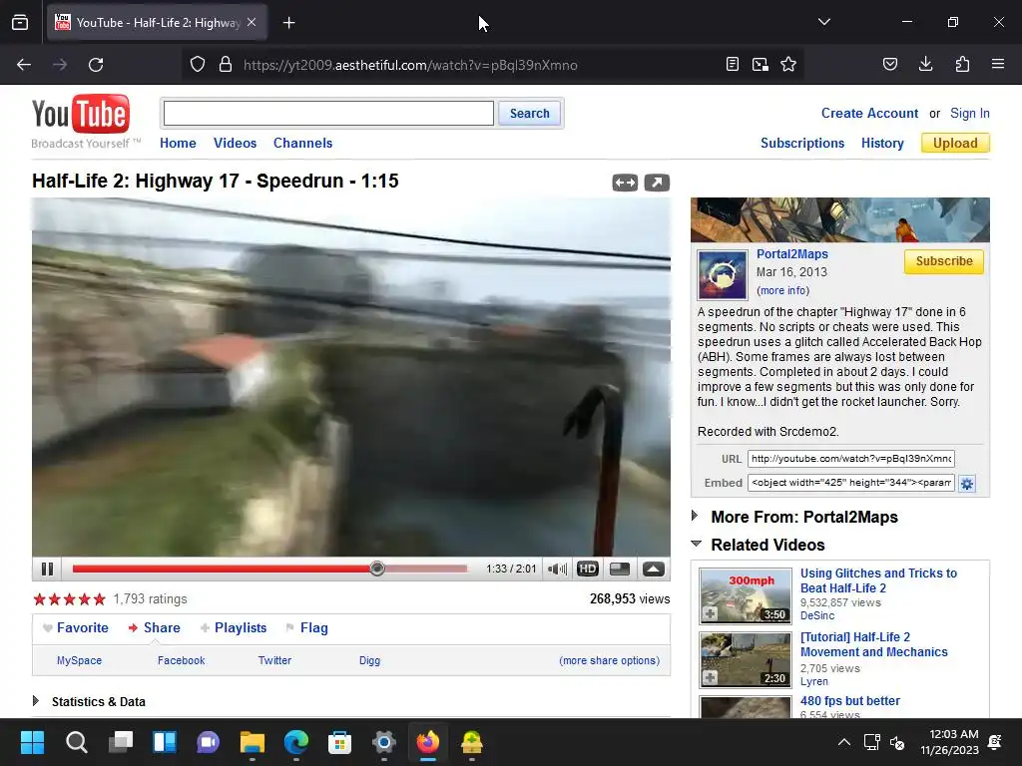Switch player to widescreen size
1022x766 pixels.
[x=619, y=569]
